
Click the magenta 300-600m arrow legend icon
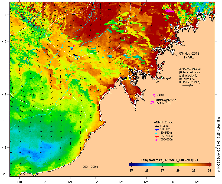click(x=157, y=140)
